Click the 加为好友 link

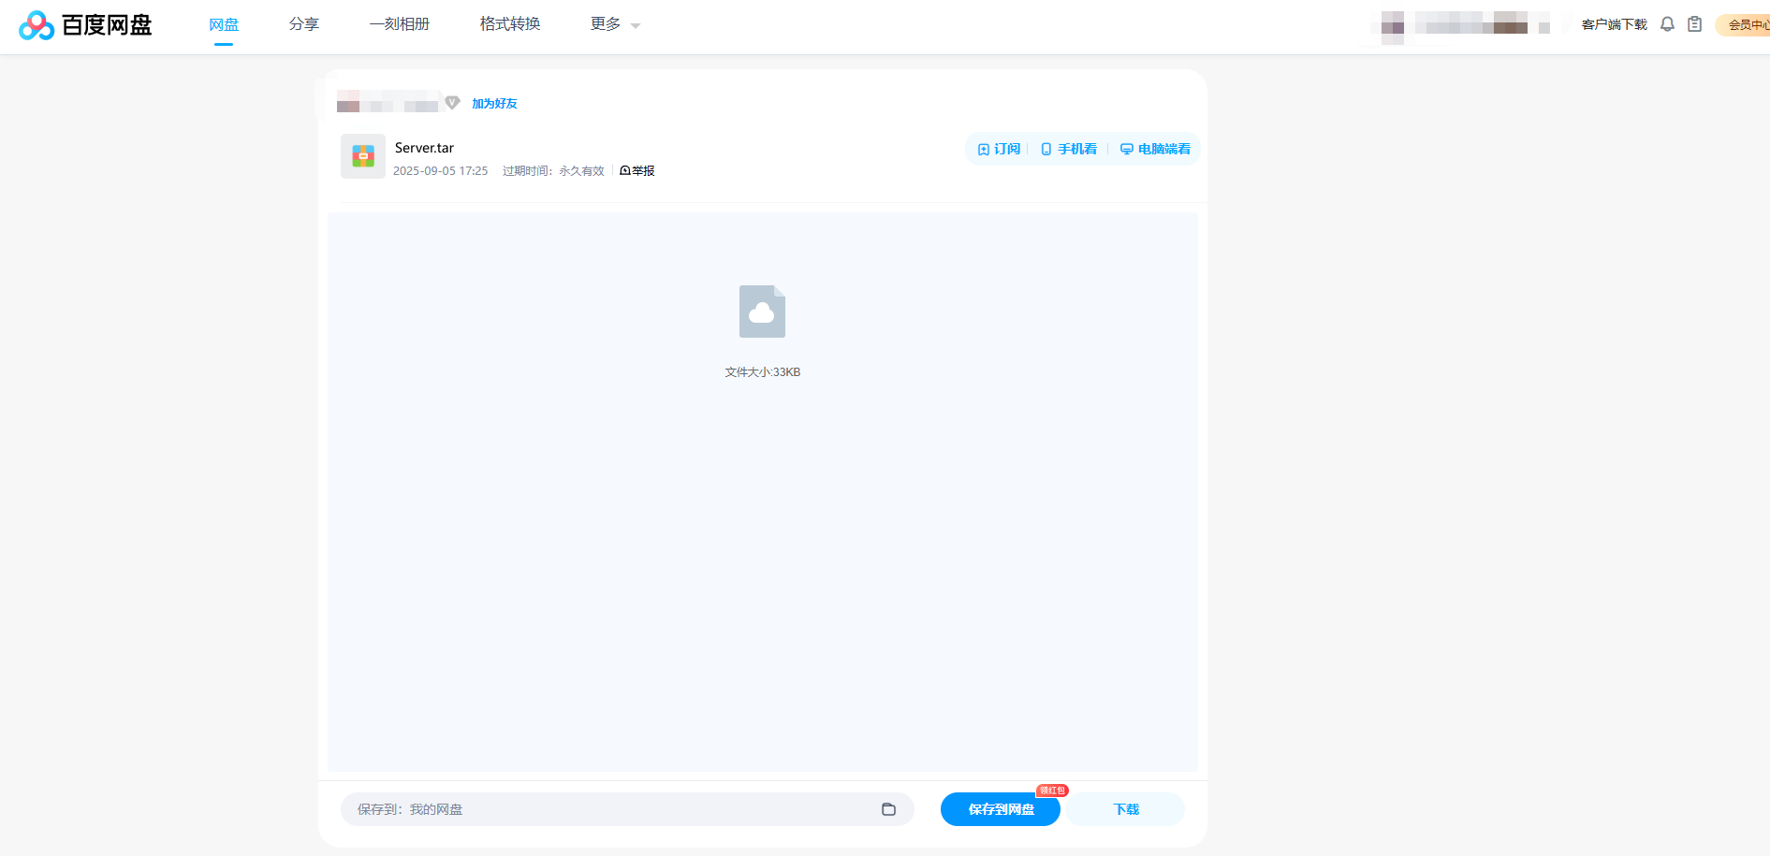coord(494,104)
